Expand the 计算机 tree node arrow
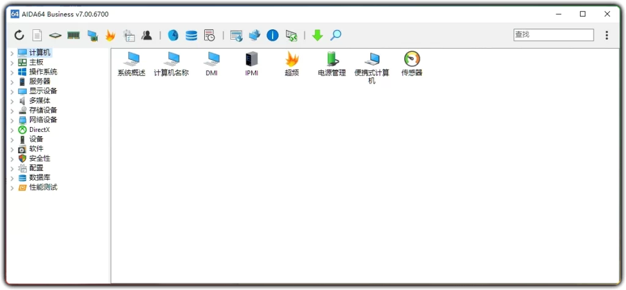Viewport: 626px width, 290px height. pos(12,53)
